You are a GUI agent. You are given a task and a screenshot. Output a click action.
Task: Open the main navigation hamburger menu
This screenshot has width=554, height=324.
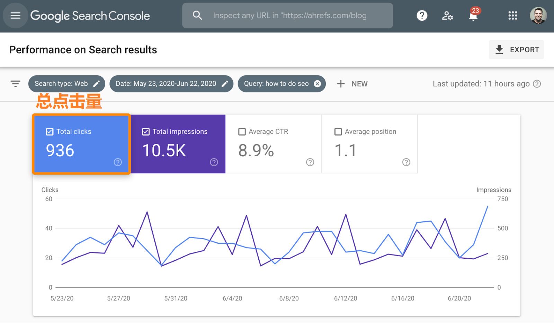pos(15,16)
